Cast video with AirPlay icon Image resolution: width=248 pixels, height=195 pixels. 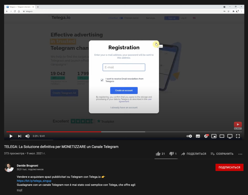(x=230, y=136)
